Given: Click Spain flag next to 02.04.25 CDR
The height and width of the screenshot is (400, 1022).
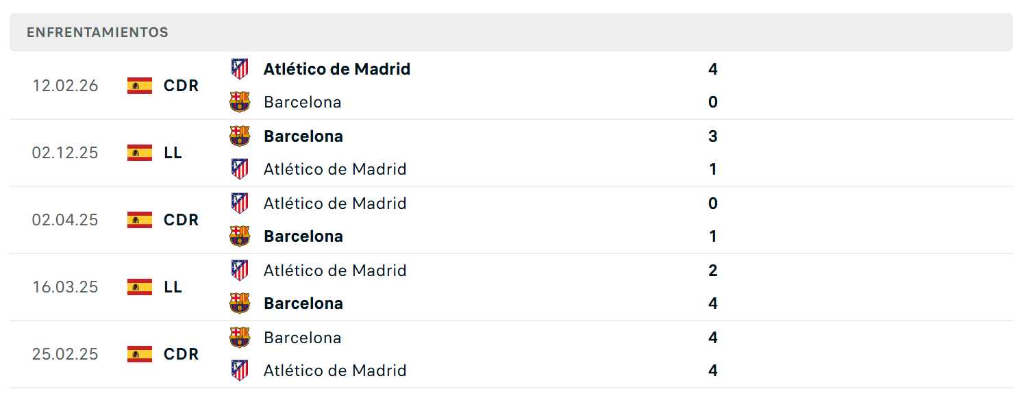Looking at the screenshot, I should tap(140, 220).
